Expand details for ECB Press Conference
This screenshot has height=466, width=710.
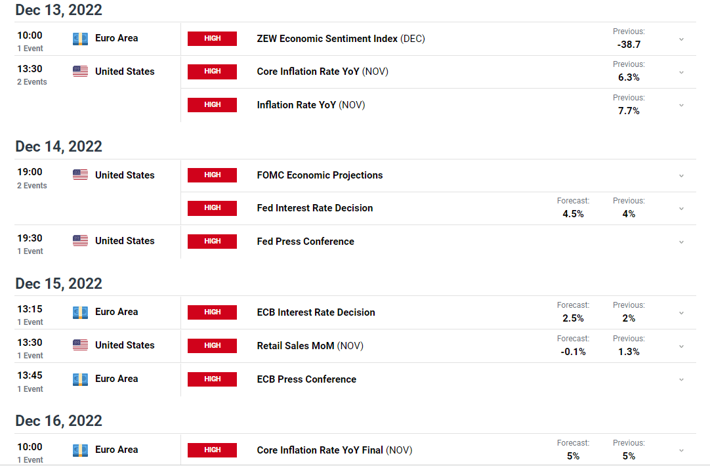(681, 380)
